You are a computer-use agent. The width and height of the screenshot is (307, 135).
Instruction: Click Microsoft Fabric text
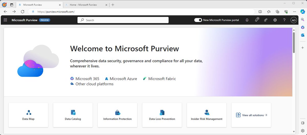point(162,79)
